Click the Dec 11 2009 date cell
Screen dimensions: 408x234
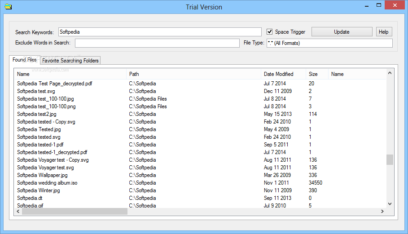point(278,91)
